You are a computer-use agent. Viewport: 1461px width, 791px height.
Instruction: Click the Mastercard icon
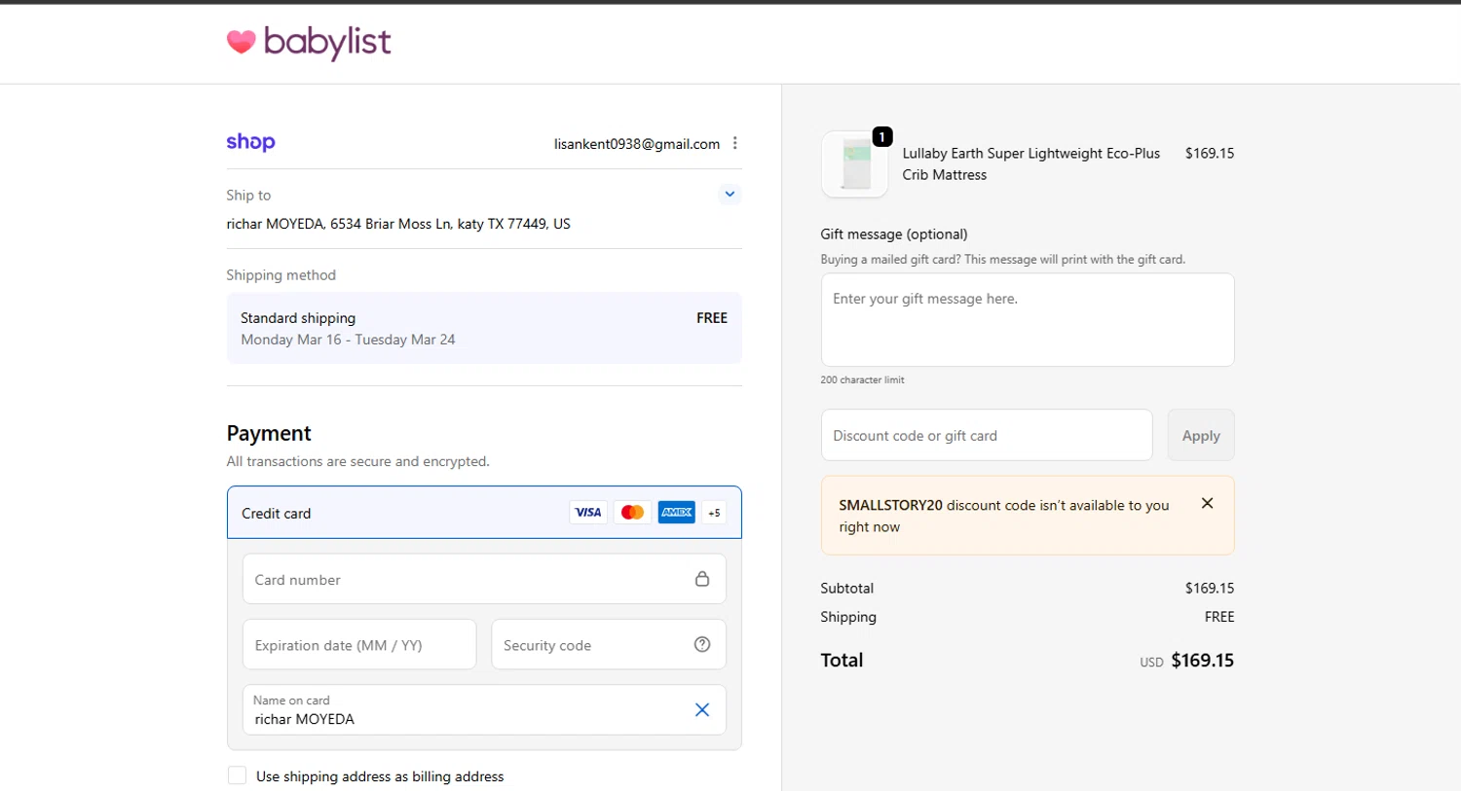click(x=632, y=513)
